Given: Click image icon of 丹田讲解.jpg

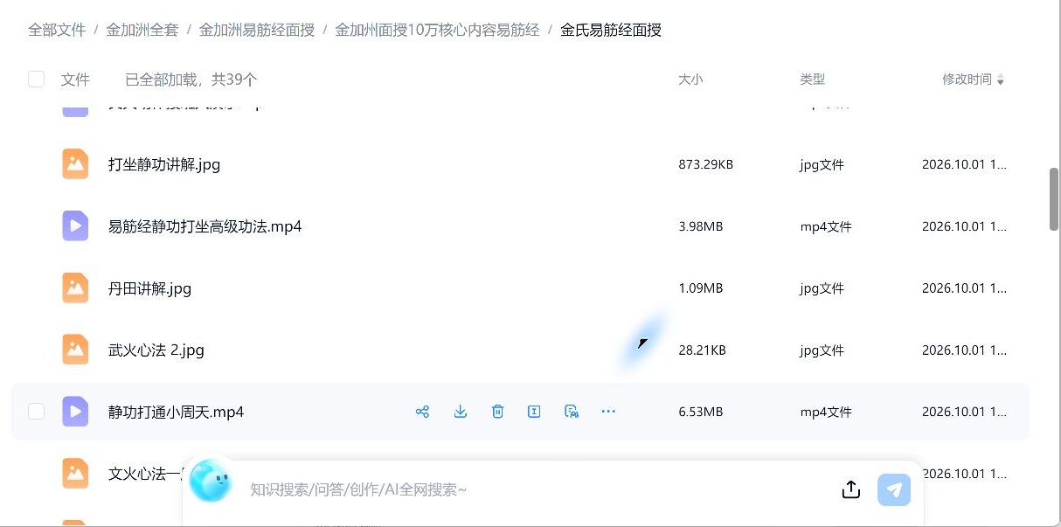Looking at the screenshot, I should [76, 288].
